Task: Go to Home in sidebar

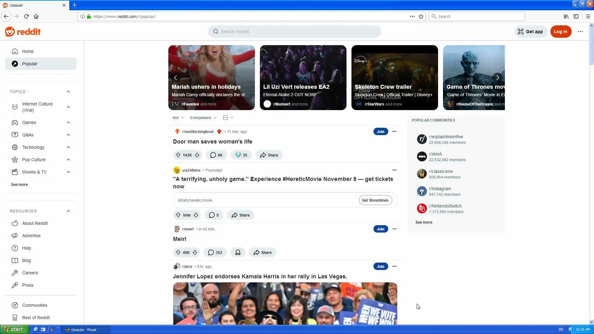Action: tap(28, 51)
